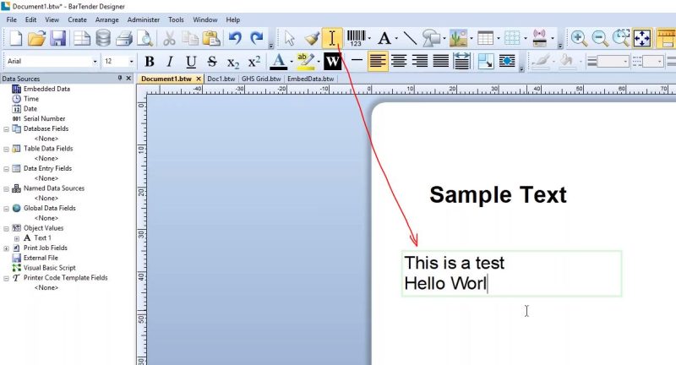Viewport: 676px width, 365px height.
Task: Toggle italic formatting
Action: pyautogui.click(x=170, y=62)
